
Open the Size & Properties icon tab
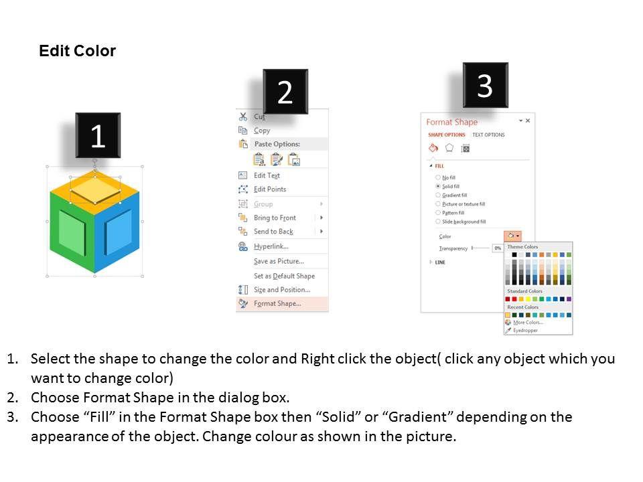(466, 148)
